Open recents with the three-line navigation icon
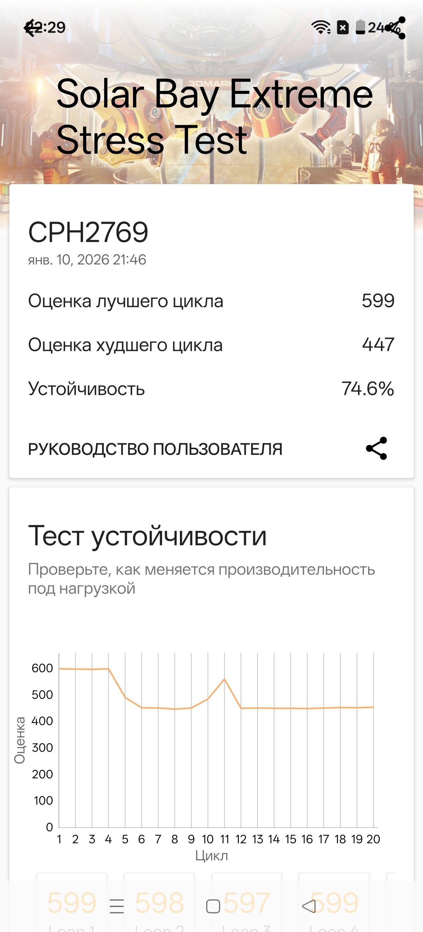423x932 pixels. click(x=116, y=906)
